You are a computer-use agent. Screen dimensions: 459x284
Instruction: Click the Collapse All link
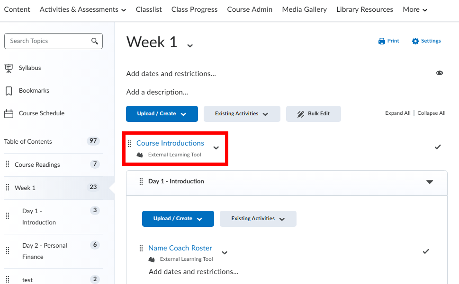click(x=431, y=113)
